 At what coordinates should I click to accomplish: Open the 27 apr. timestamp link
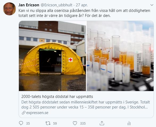pyautogui.click(x=82, y=5)
